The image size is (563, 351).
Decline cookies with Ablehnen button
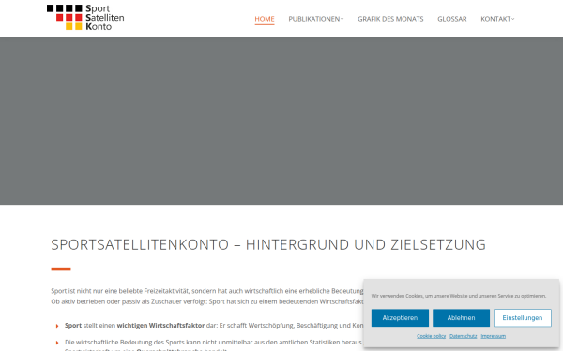(461, 317)
